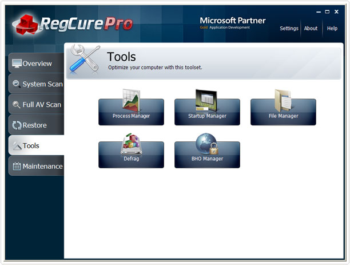Click the Process Manager chart icon
The image size is (350, 265).
coord(132,100)
